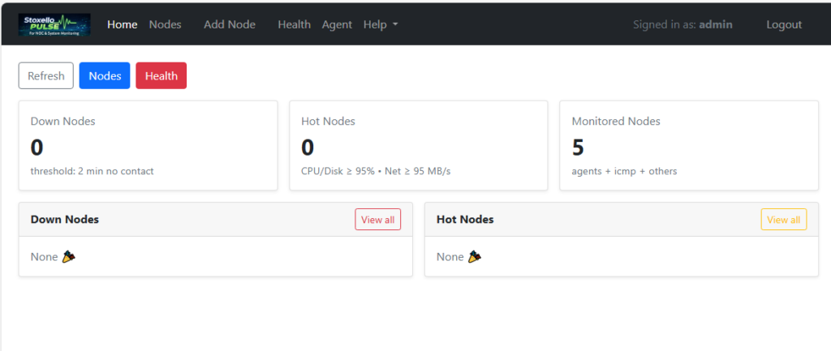Click the party emoji in Hot Nodes panel
The width and height of the screenshot is (831, 351).
pos(475,257)
